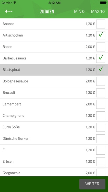Uncheck the Artischocken checkbox
The image size is (108, 192).
pyautogui.click(x=101, y=35)
